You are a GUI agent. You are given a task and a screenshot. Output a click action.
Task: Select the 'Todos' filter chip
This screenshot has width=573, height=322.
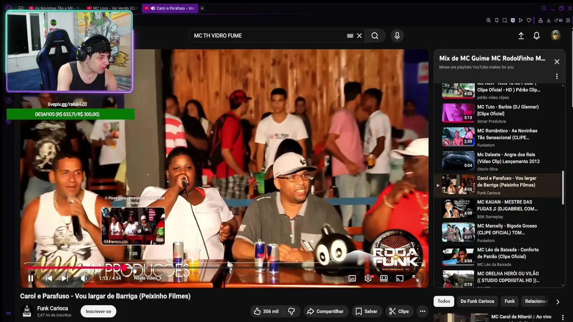(x=444, y=301)
